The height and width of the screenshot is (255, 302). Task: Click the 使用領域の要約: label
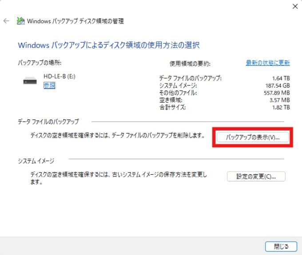pos(190,64)
